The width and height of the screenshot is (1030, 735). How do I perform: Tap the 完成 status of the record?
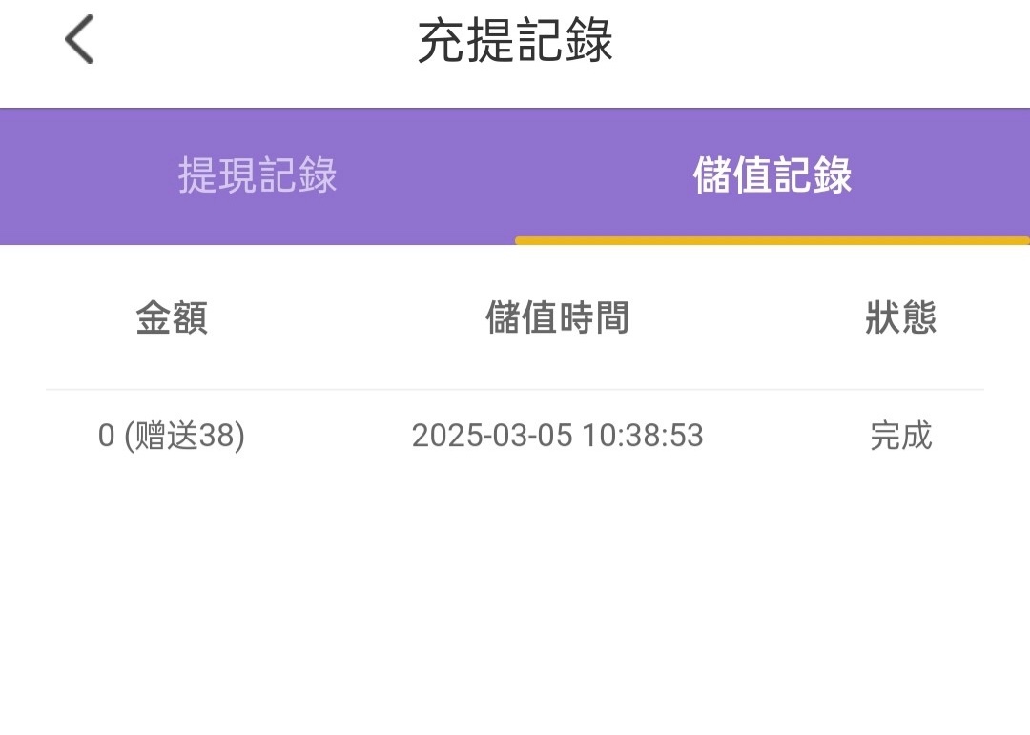click(900, 437)
